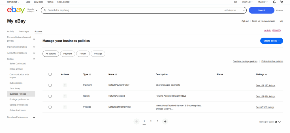Open the Create policy dropdown button

point(272,41)
